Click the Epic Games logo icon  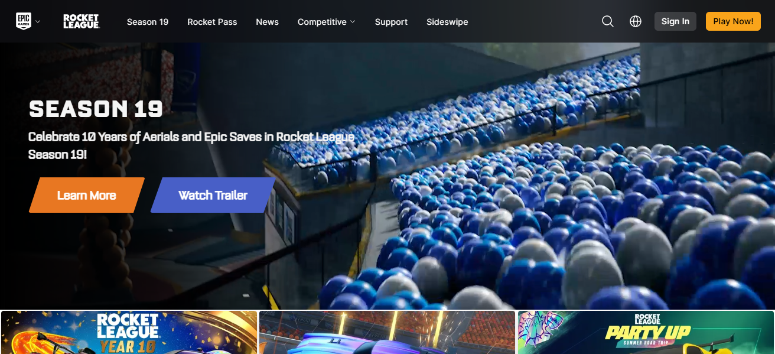(x=23, y=21)
